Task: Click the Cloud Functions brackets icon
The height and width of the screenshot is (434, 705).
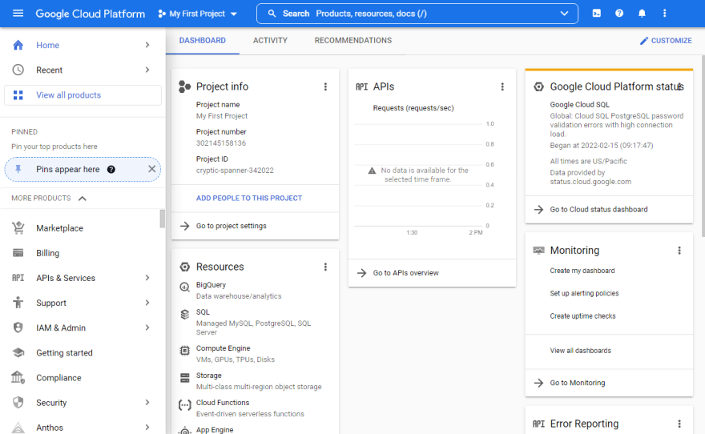Action: (x=184, y=405)
